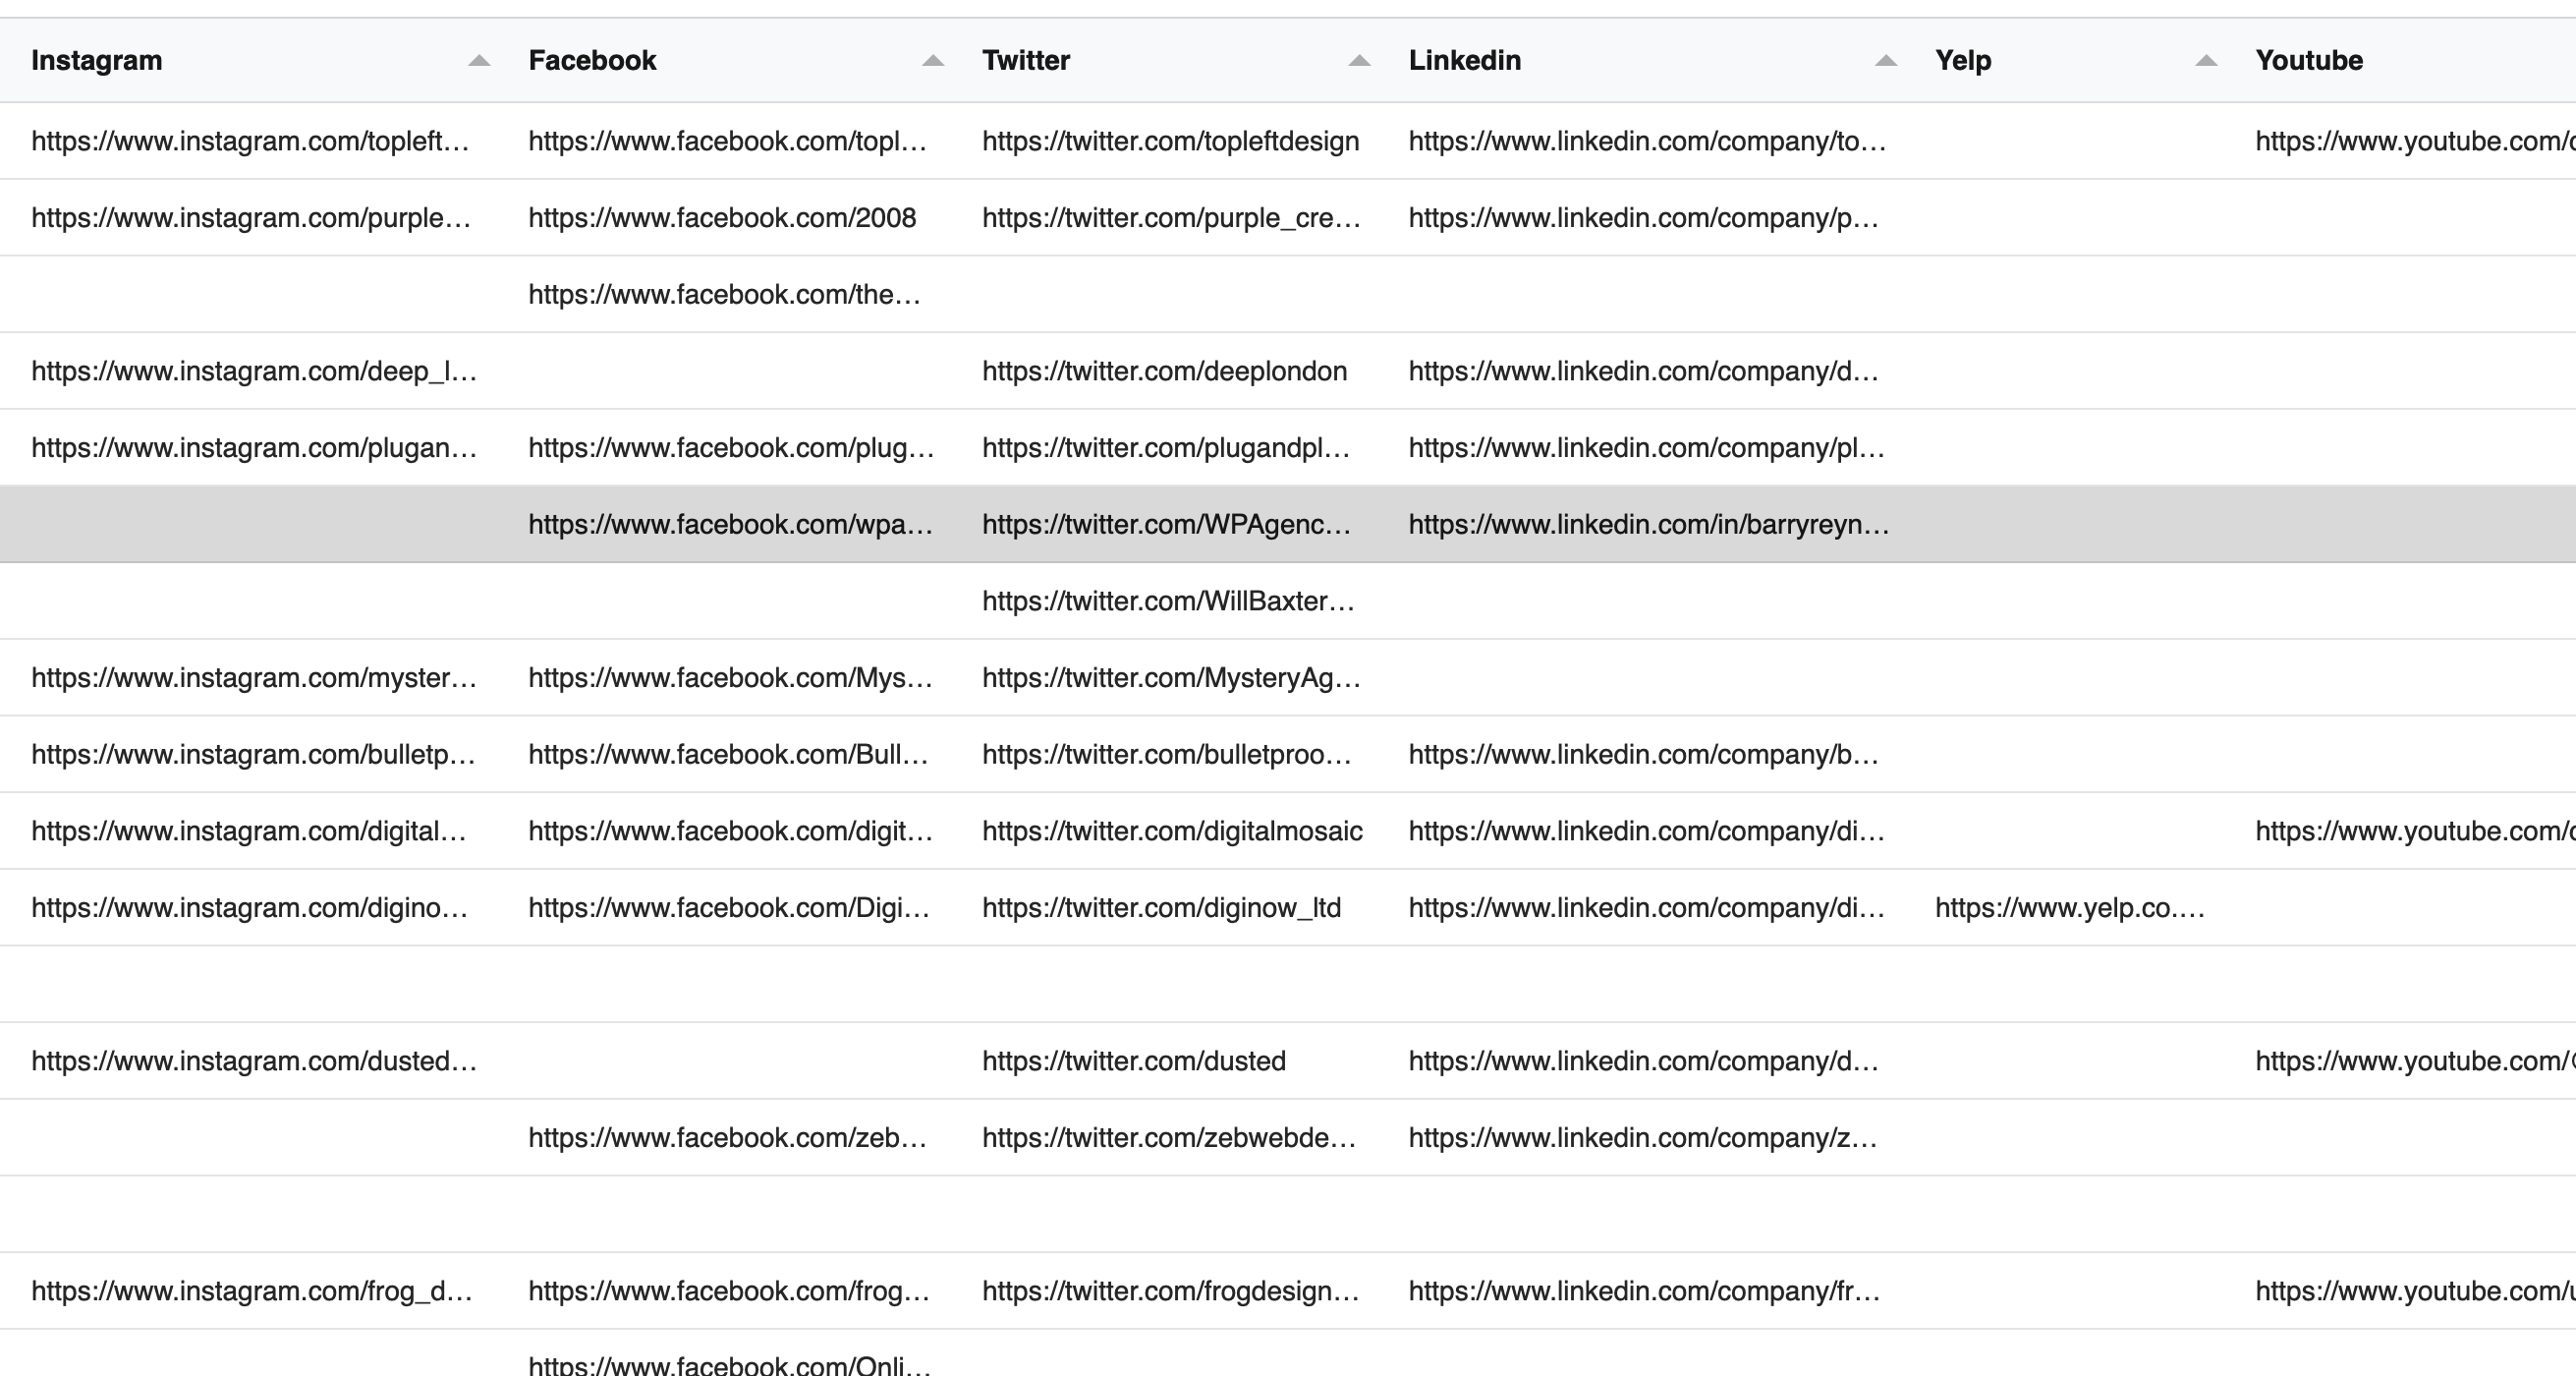Select Linkedin cell in the deeplondon row

(1643, 372)
